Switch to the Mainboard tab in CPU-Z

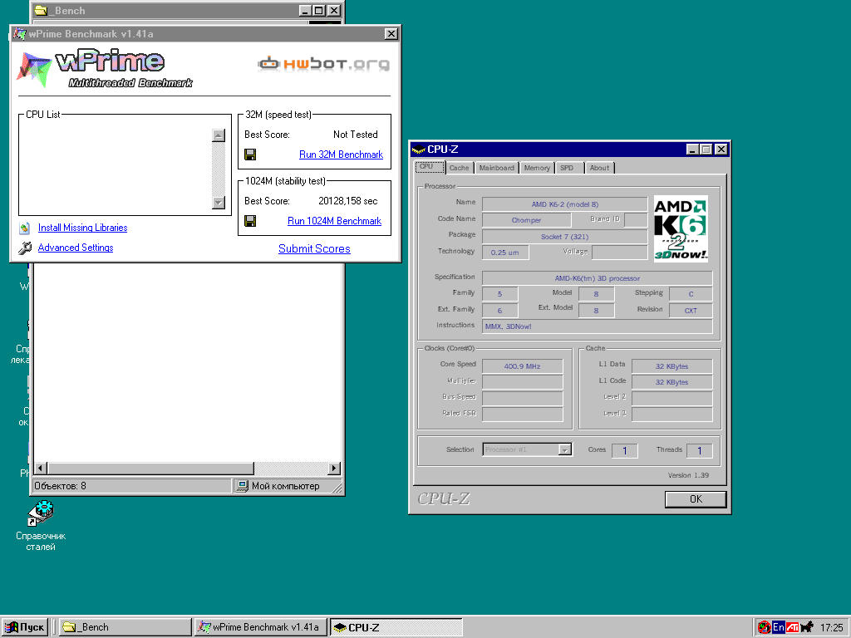click(x=497, y=168)
